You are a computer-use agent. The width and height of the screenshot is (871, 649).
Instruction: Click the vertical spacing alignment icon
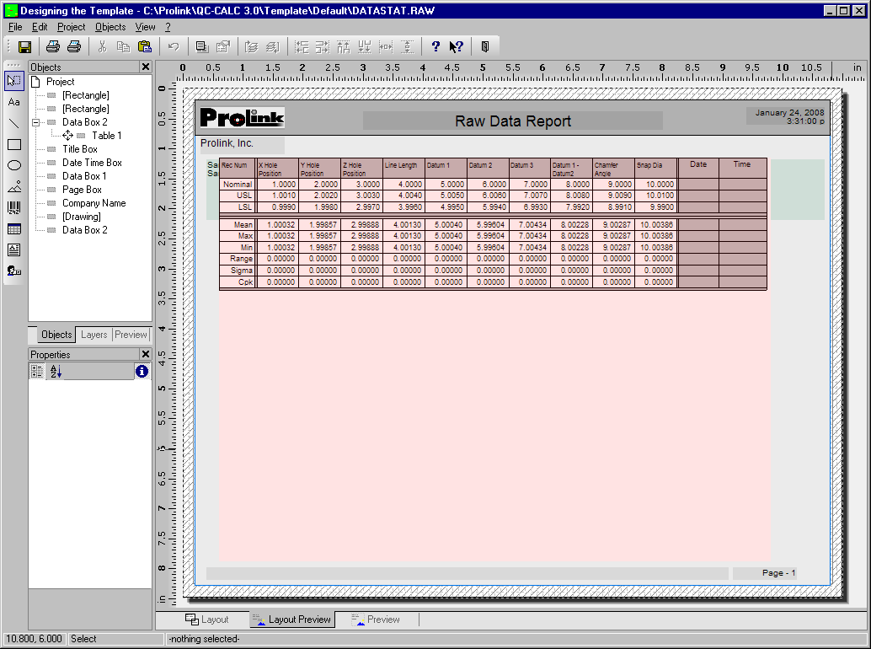(x=407, y=47)
